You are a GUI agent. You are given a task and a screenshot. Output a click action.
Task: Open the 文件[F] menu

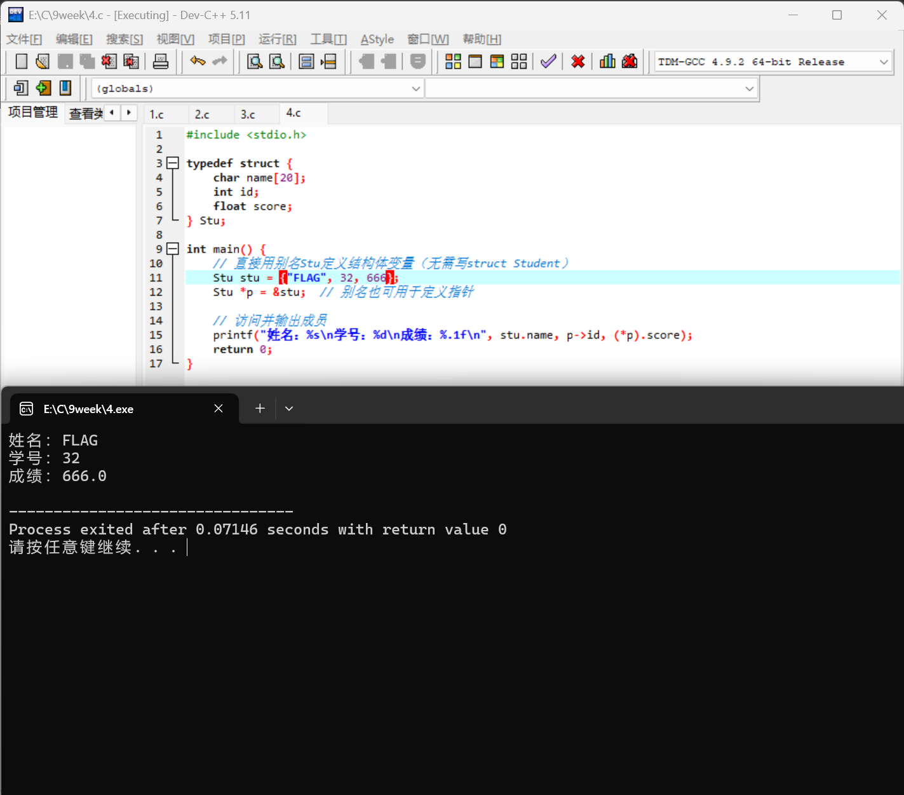point(24,39)
